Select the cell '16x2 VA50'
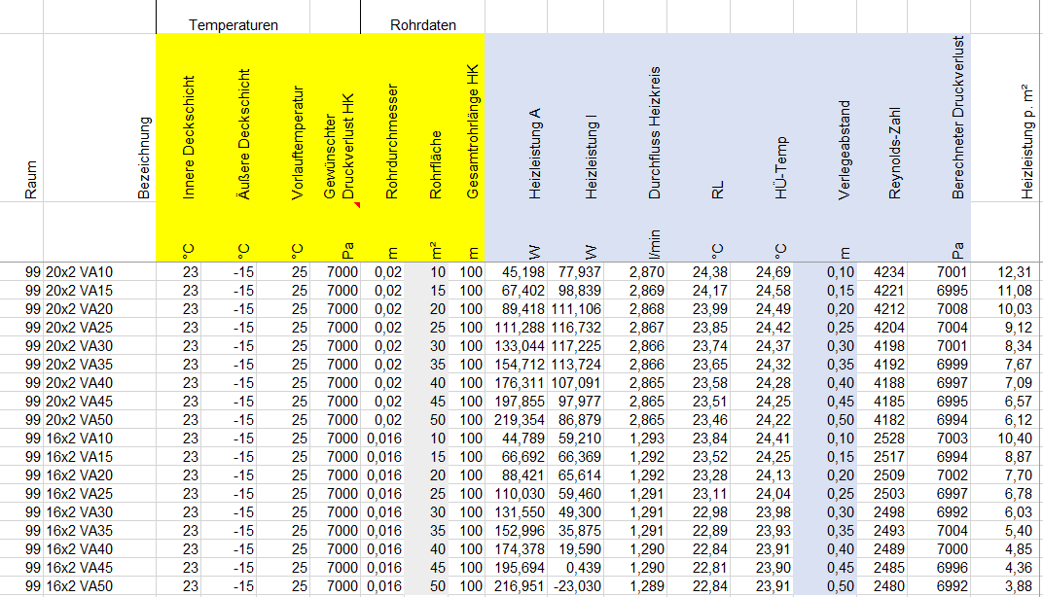This screenshot has height=597, width=1043. pos(100,586)
